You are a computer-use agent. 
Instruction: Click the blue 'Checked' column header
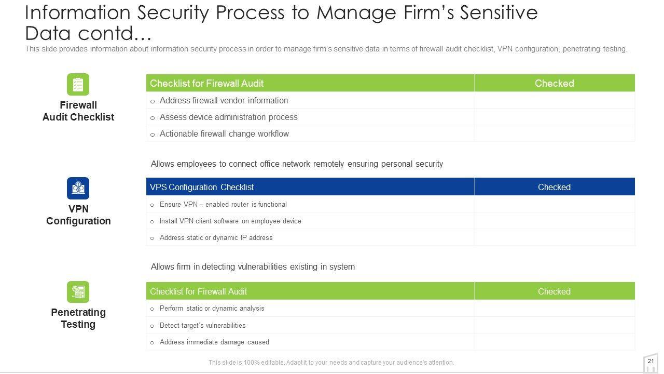pos(554,187)
